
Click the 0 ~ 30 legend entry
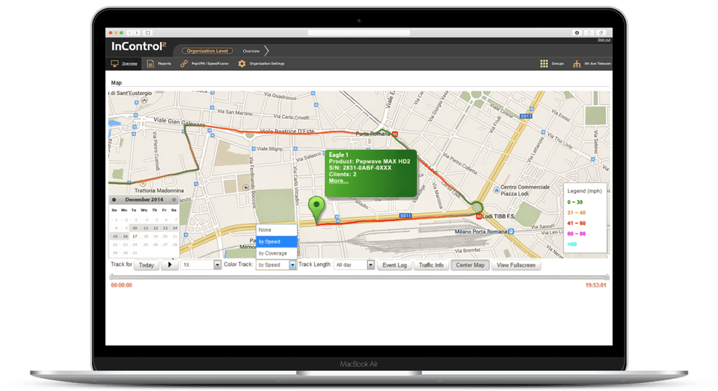coord(575,202)
